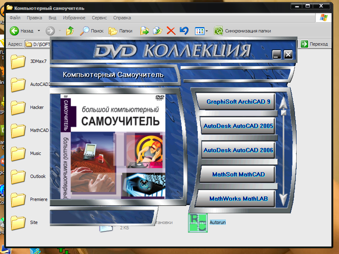Close the DVD Коллекция launcher window
Screen dimensions: 339x254
click(288, 54)
